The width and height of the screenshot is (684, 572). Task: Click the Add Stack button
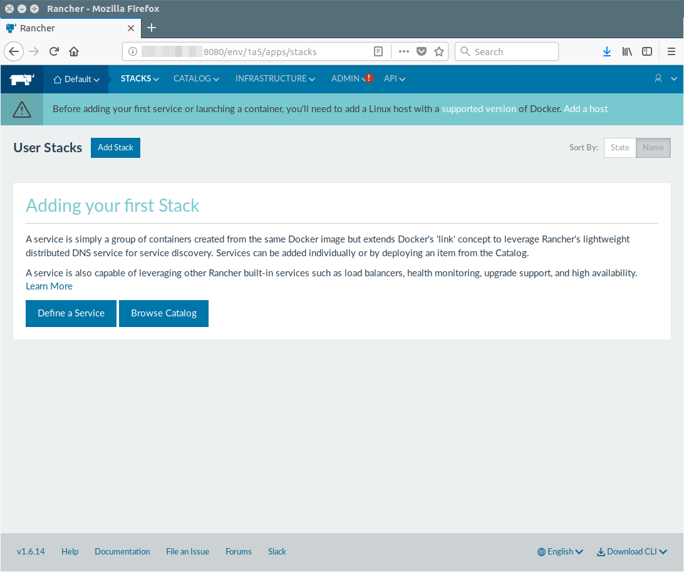(115, 148)
